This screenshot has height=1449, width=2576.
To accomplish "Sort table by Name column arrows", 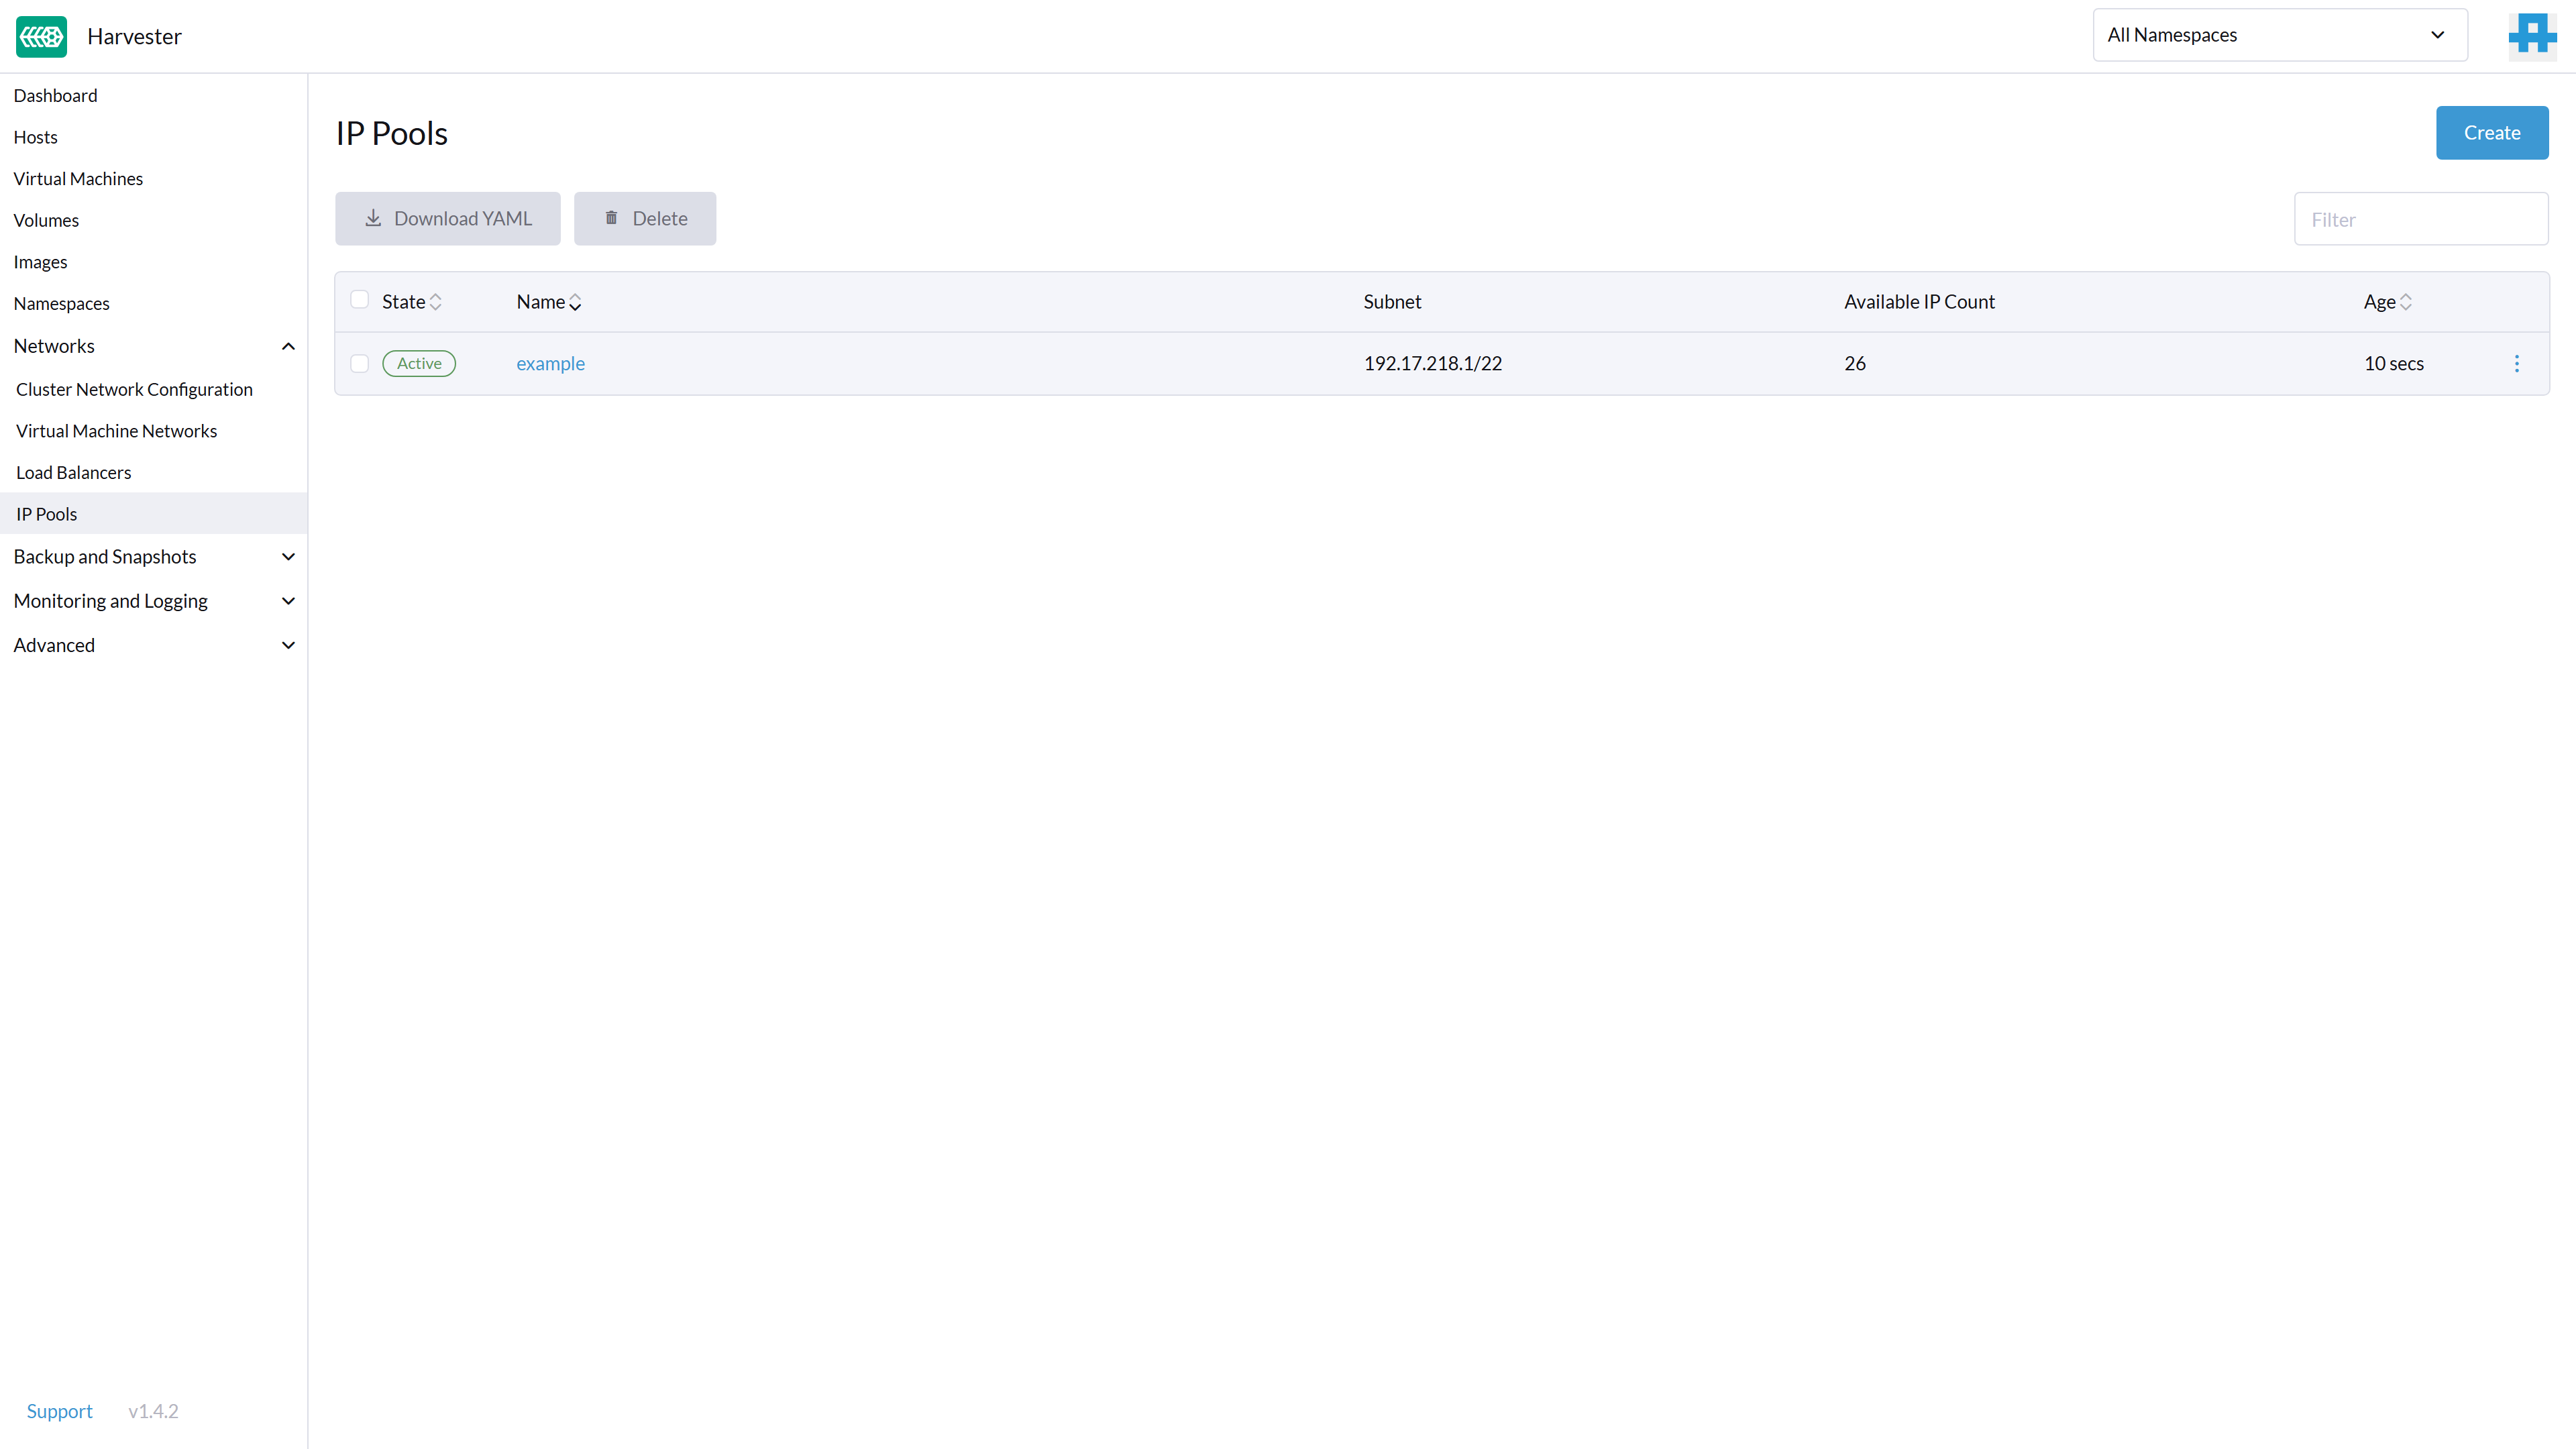I will (575, 302).
